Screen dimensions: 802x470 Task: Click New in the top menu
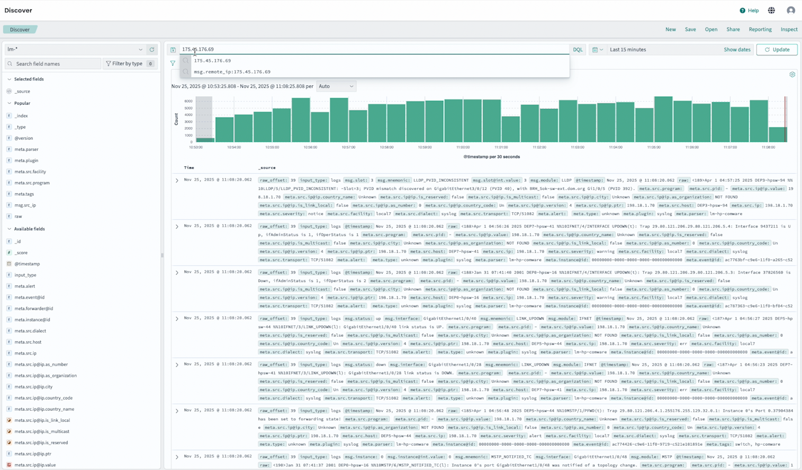coord(670,30)
